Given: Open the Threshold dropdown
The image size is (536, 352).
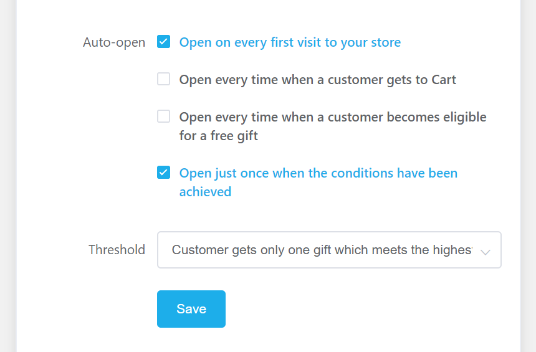Looking at the screenshot, I should click(329, 250).
